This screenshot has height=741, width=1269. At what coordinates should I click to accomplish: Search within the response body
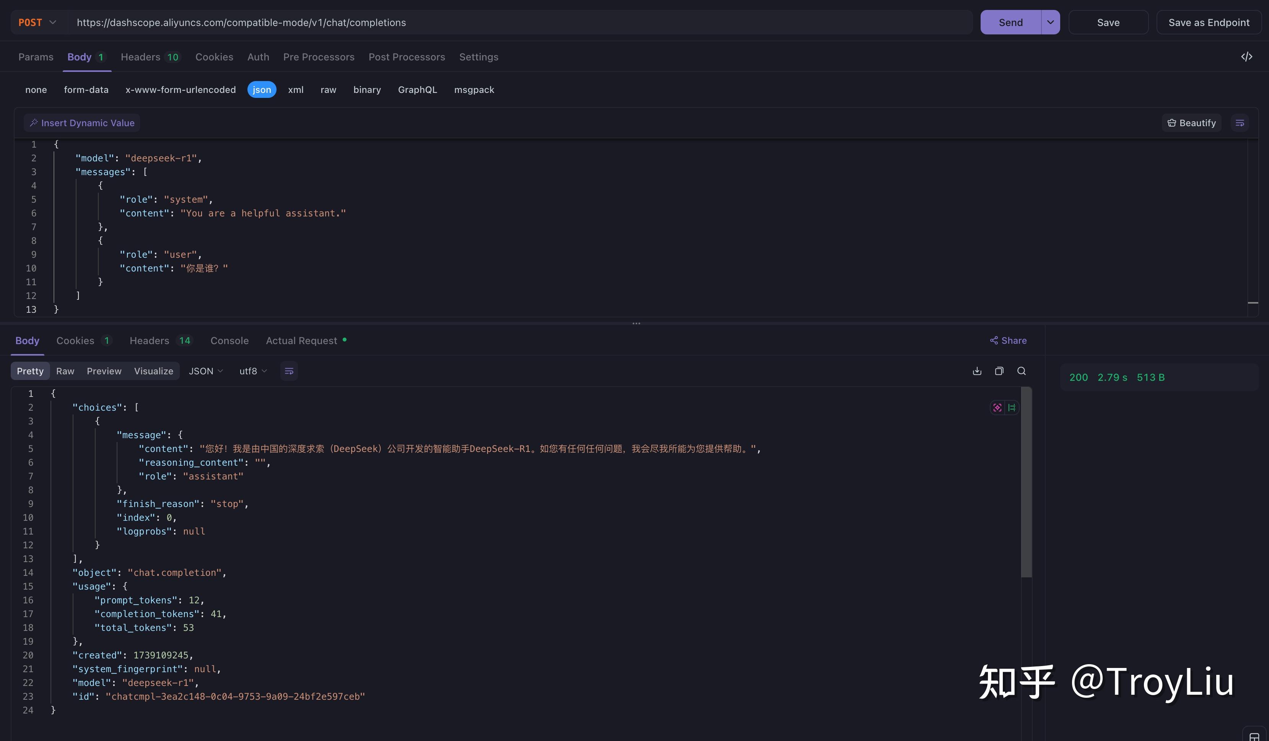(x=1021, y=371)
